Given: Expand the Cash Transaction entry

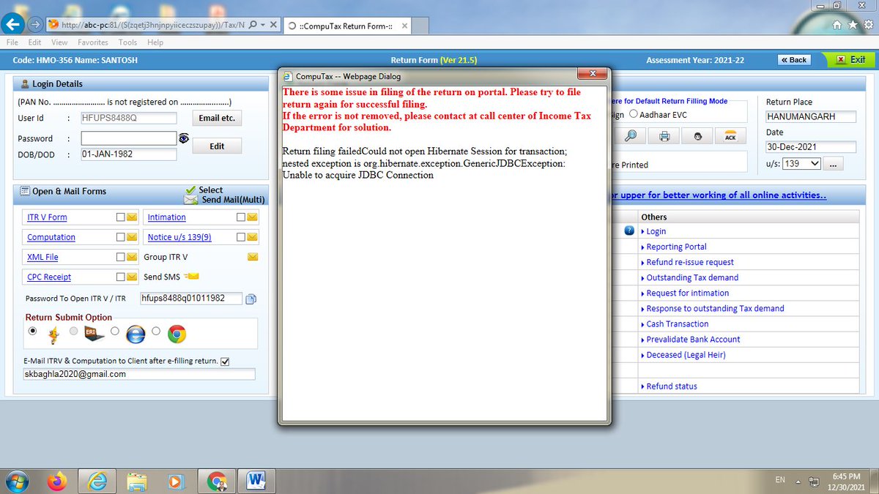Looking at the screenshot, I should [x=675, y=323].
